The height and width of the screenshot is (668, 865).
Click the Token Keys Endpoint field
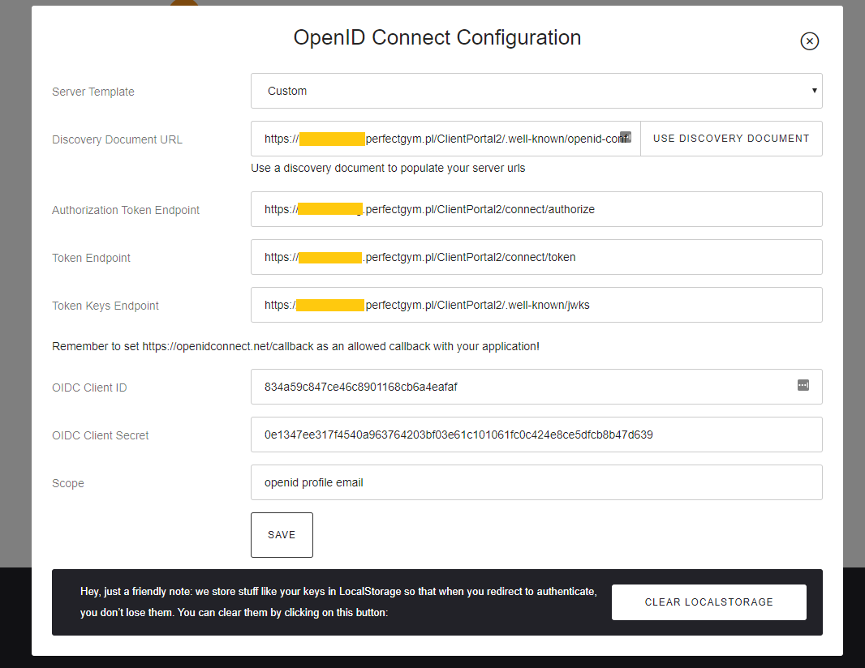click(x=536, y=305)
